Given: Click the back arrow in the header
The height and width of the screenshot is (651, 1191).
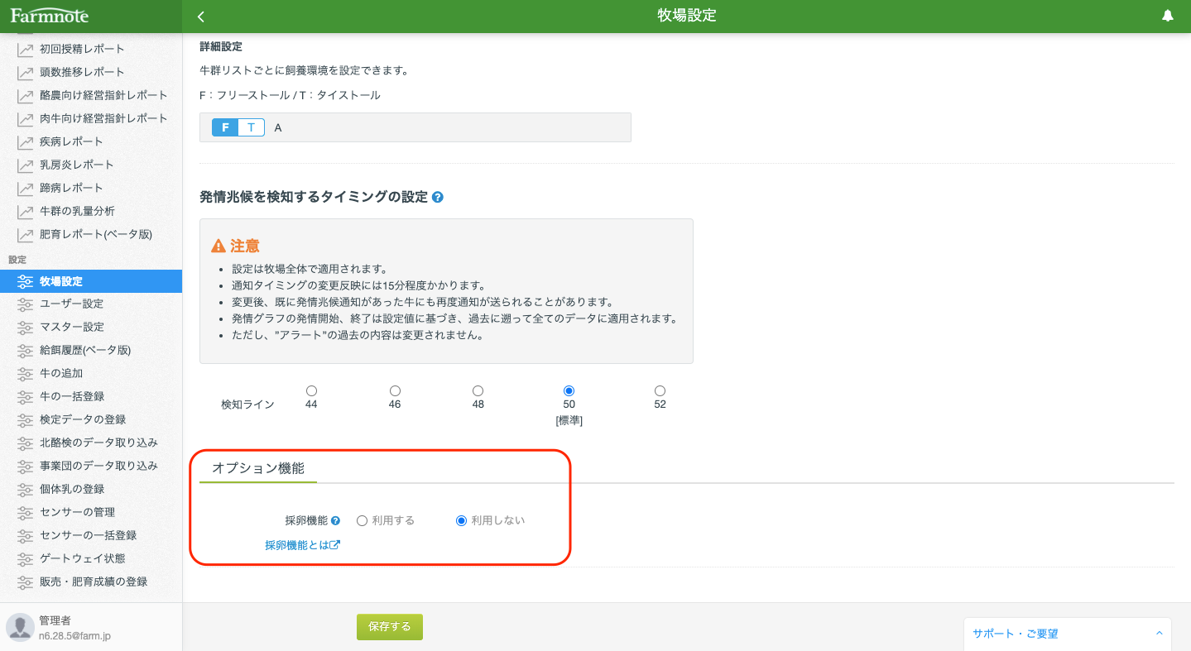Looking at the screenshot, I should coord(201,17).
